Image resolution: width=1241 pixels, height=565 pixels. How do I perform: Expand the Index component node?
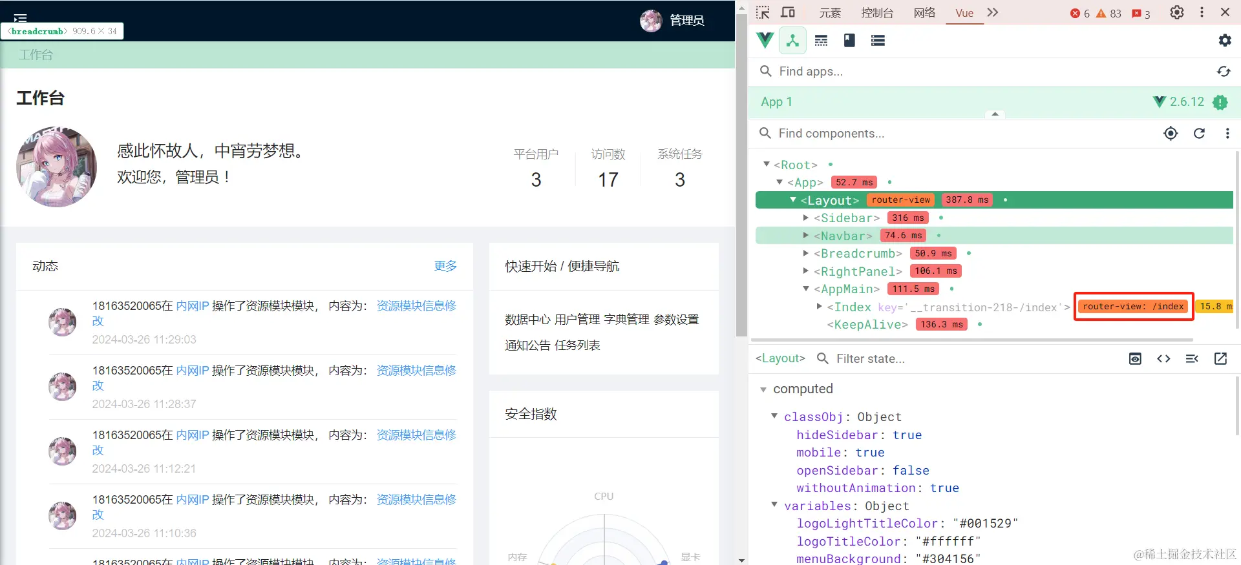[x=819, y=307]
